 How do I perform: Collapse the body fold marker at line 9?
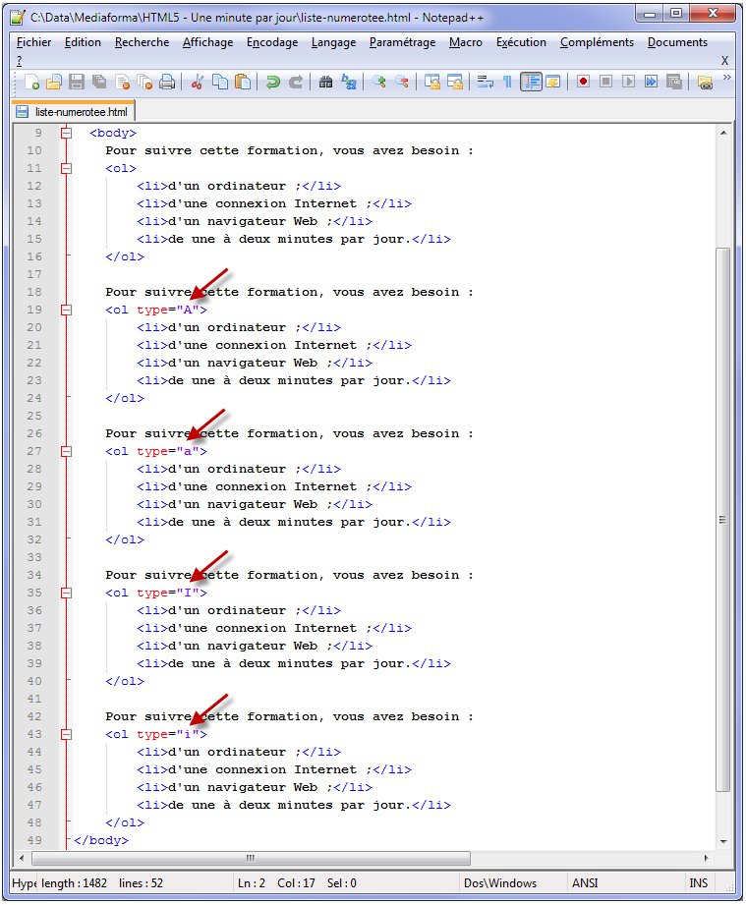pyautogui.click(x=66, y=133)
